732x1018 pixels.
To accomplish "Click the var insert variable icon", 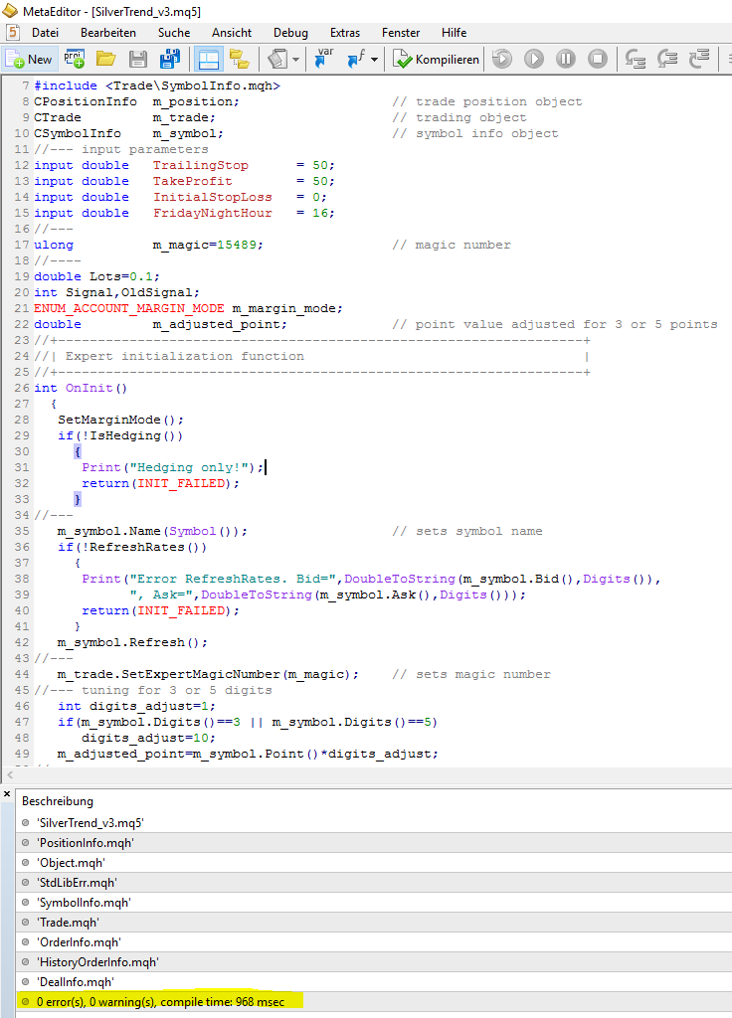I will pyautogui.click(x=324, y=59).
